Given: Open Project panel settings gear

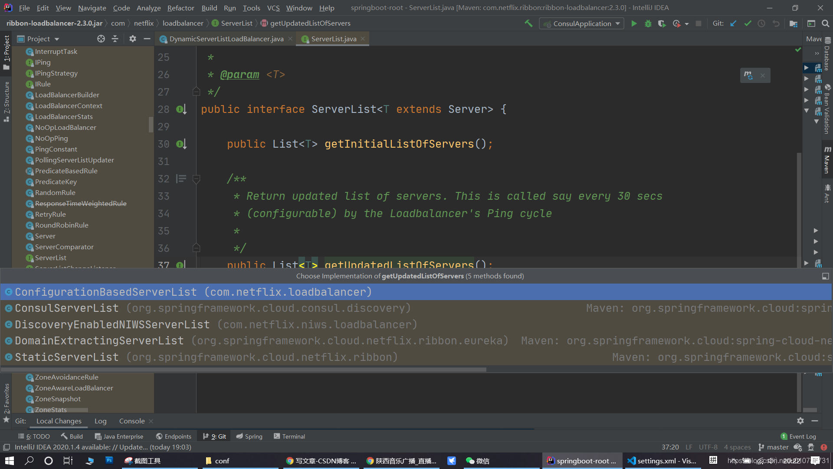Looking at the screenshot, I should click(x=133, y=39).
